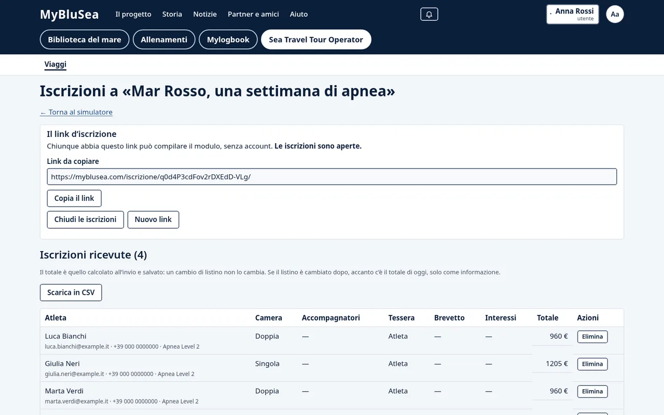664x415 pixels.
Task: Click the luca.bianchi@example.it contact line
Action: [122, 347]
